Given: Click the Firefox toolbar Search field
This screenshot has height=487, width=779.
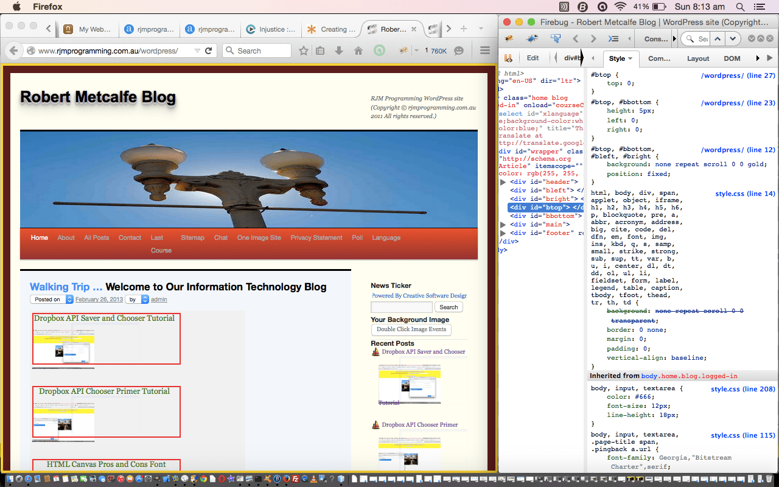Looking at the screenshot, I should click(x=257, y=51).
